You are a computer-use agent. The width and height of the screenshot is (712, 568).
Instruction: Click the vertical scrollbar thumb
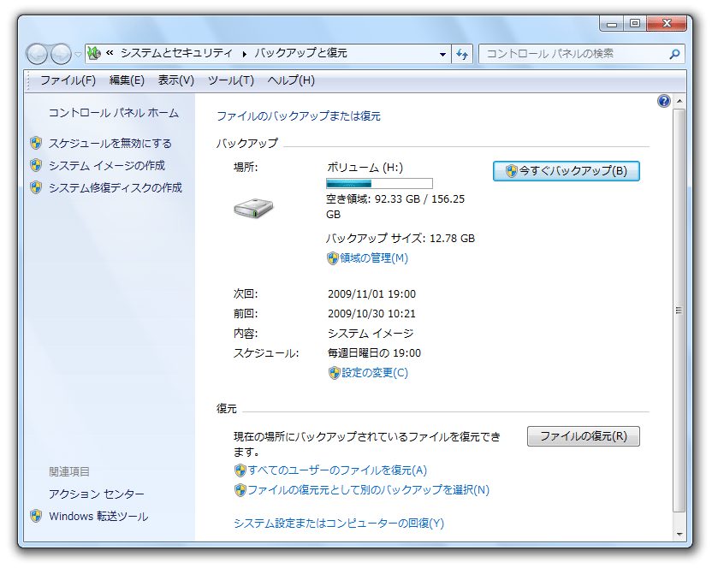[x=679, y=311]
